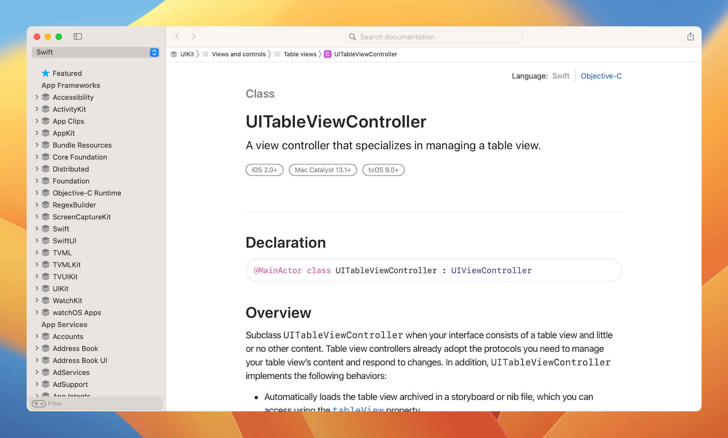Open the tableView property link in Overview
Image resolution: width=728 pixels, height=438 pixels.
(358, 408)
